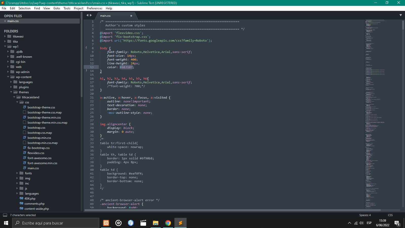Open the Find menu
Image resolution: width=405 pixels, height=228 pixels.
(37, 8)
